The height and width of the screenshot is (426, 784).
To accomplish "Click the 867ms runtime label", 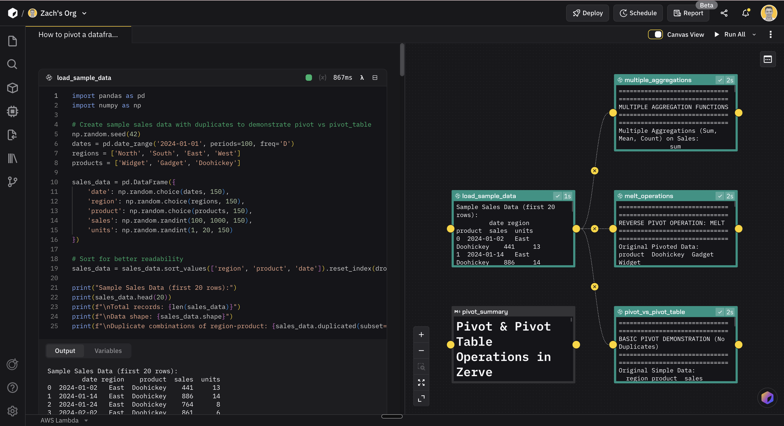I will [343, 78].
